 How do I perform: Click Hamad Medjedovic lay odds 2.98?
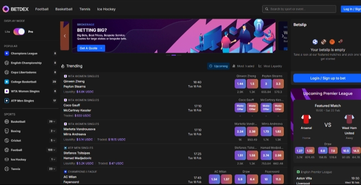278,155
